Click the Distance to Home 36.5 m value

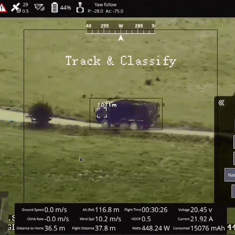[x=55, y=228]
